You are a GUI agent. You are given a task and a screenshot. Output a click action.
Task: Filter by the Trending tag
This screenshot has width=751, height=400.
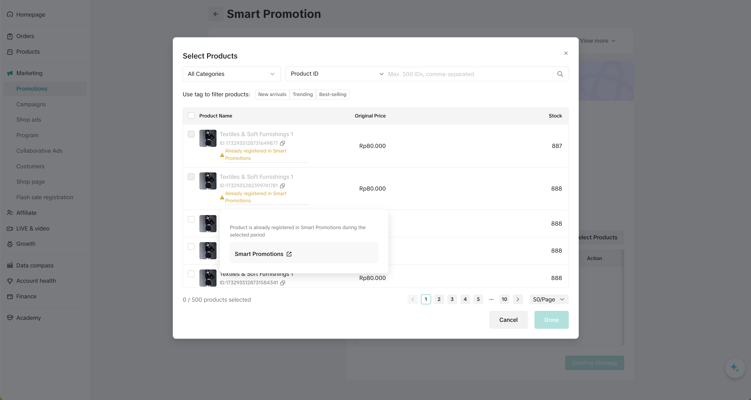coord(302,95)
